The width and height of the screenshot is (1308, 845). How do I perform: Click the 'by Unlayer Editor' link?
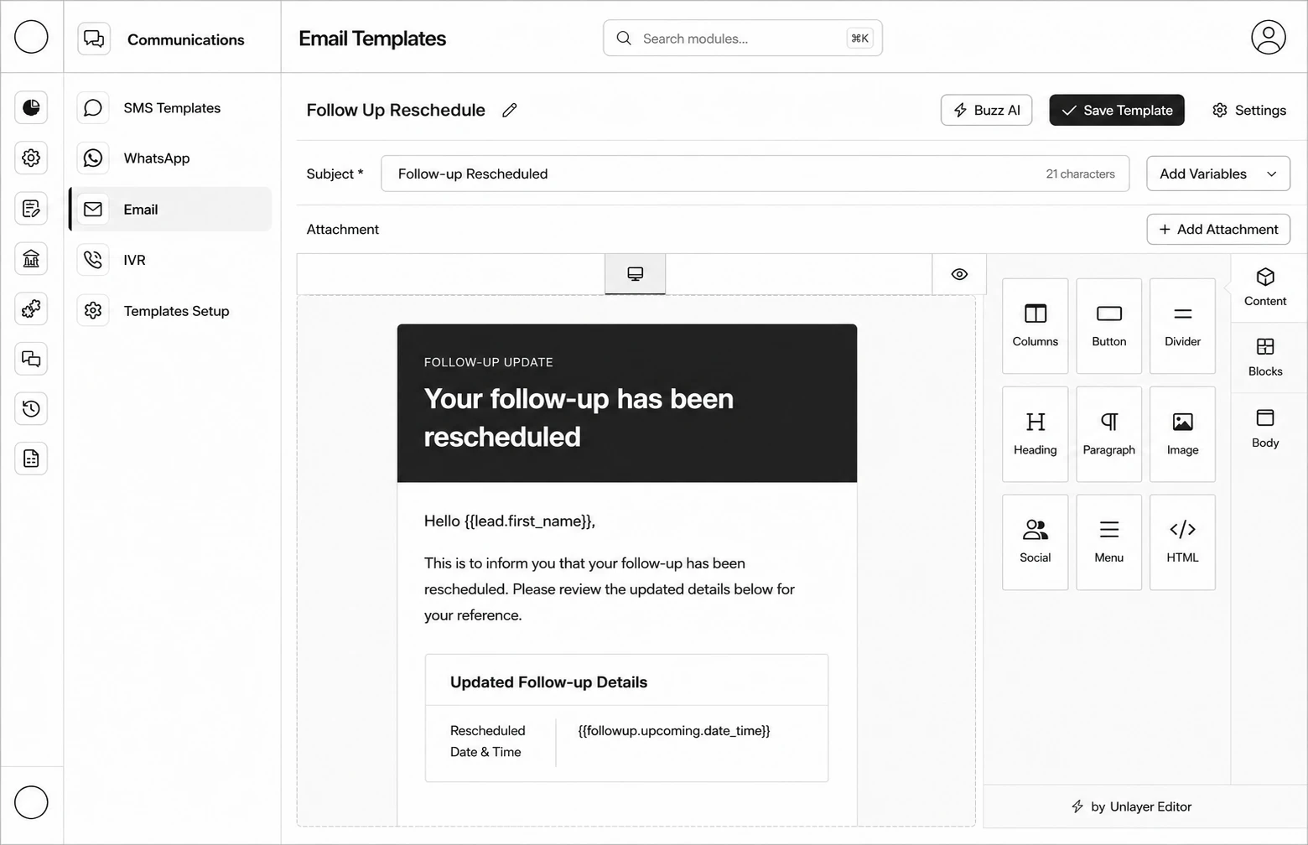click(1132, 806)
